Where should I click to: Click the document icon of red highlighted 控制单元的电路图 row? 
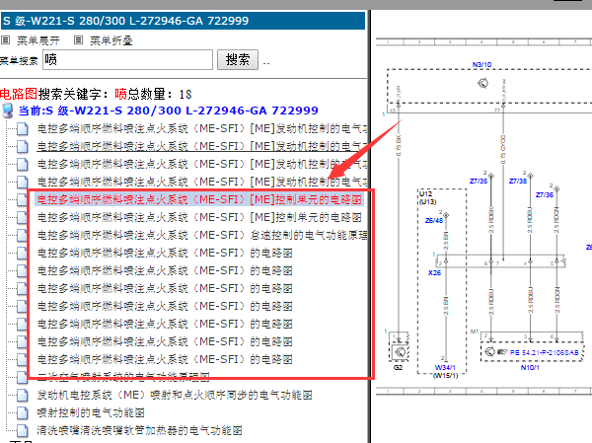(23, 199)
